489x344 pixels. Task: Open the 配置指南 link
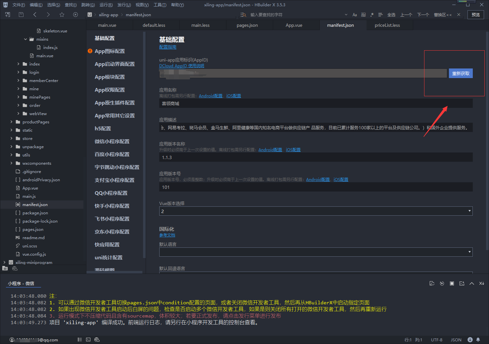point(168,47)
